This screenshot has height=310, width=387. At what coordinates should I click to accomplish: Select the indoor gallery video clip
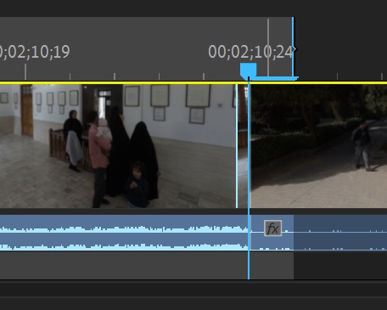(118, 146)
